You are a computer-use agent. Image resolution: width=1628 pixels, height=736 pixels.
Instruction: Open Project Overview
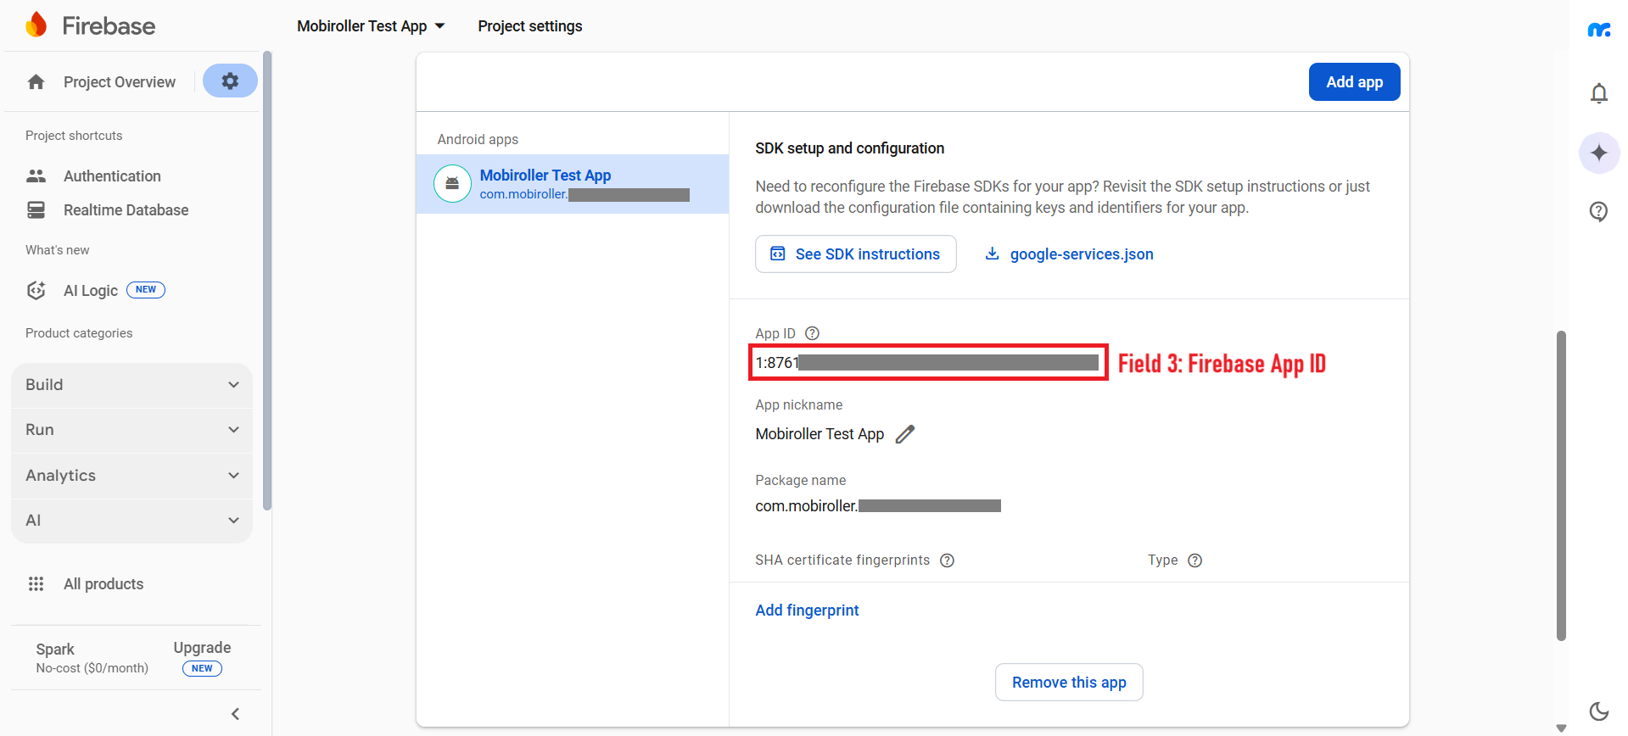click(x=120, y=82)
